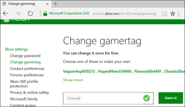Open Forums preferences in sidebar
The height and width of the screenshot is (107, 185).
click(27, 75)
